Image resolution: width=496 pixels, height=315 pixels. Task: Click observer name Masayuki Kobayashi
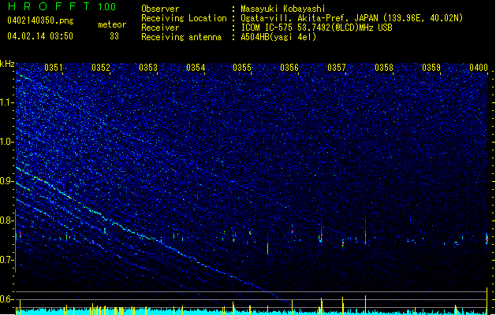click(x=283, y=9)
